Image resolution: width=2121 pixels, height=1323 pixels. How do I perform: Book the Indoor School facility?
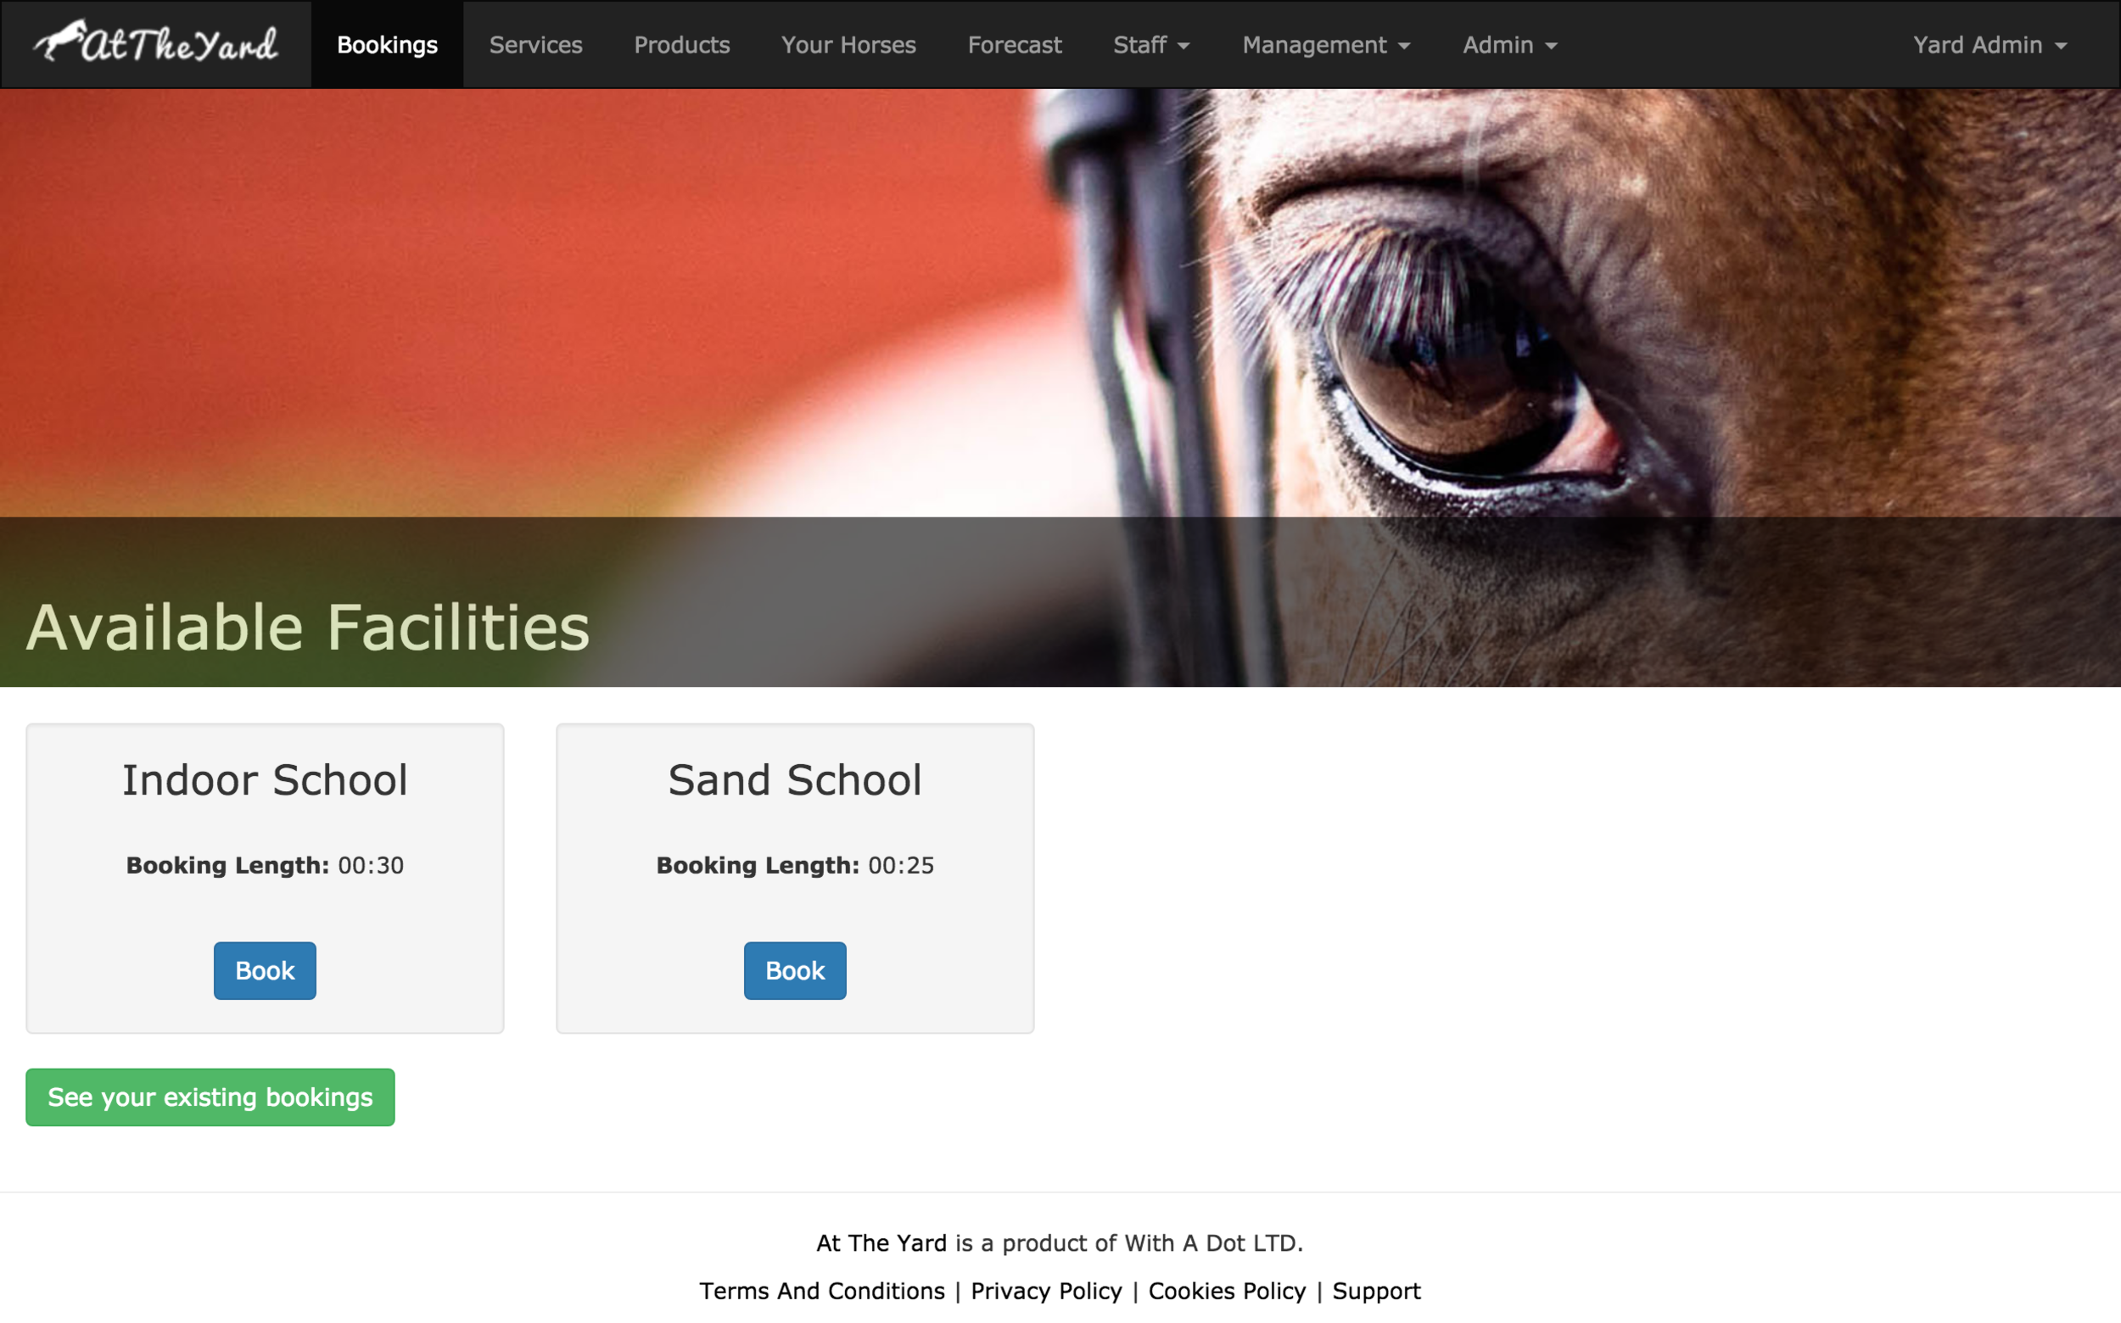(x=266, y=970)
